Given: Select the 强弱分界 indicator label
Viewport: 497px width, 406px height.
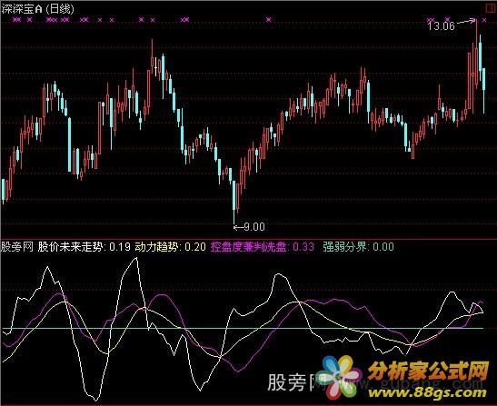Looking at the screenshot, I should pyautogui.click(x=345, y=246).
